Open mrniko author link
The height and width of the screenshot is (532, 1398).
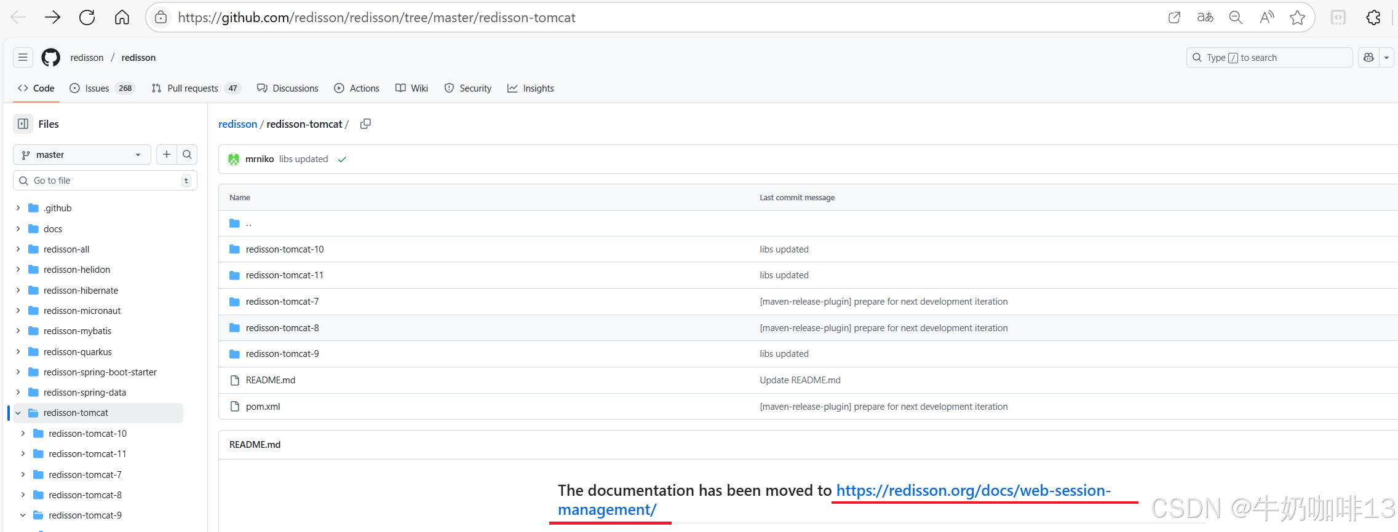click(260, 159)
